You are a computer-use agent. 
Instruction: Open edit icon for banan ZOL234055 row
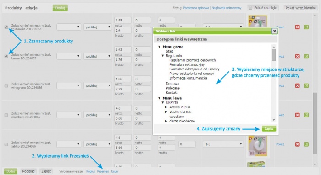[x=306, y=56]
